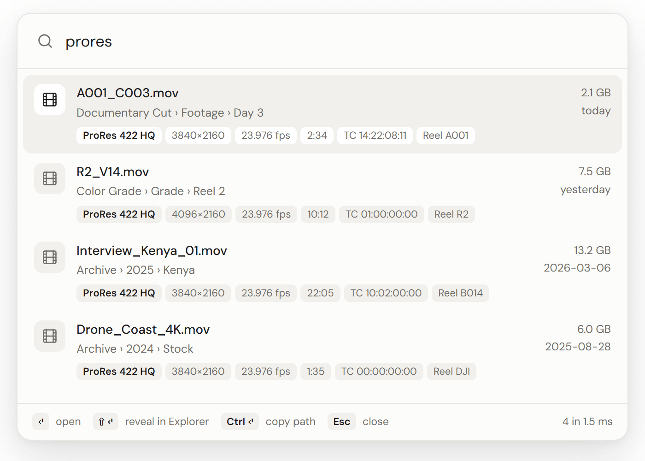Viewport: 645px width, 461px height.
Task: Click the Reel A001 tag
Action: pyautogui.click(x=446, y=136)
